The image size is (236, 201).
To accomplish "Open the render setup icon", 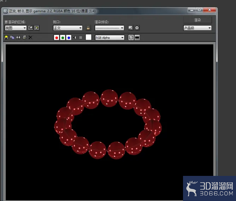I will 131,28.
